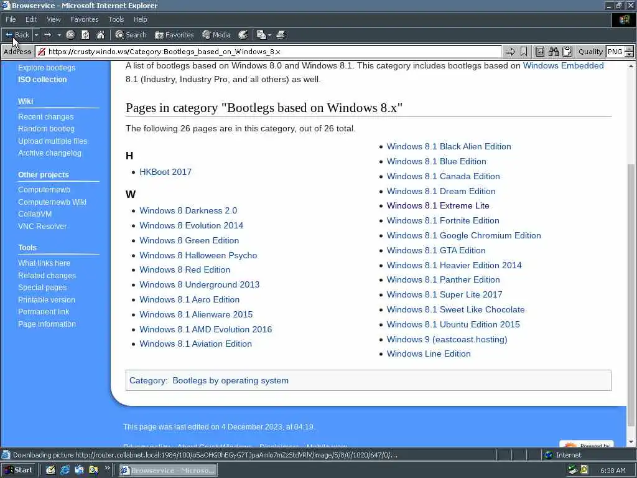Click the Go arrow beside the address bar
This screenshot has height=478, width=637.
tap(510, 52)
